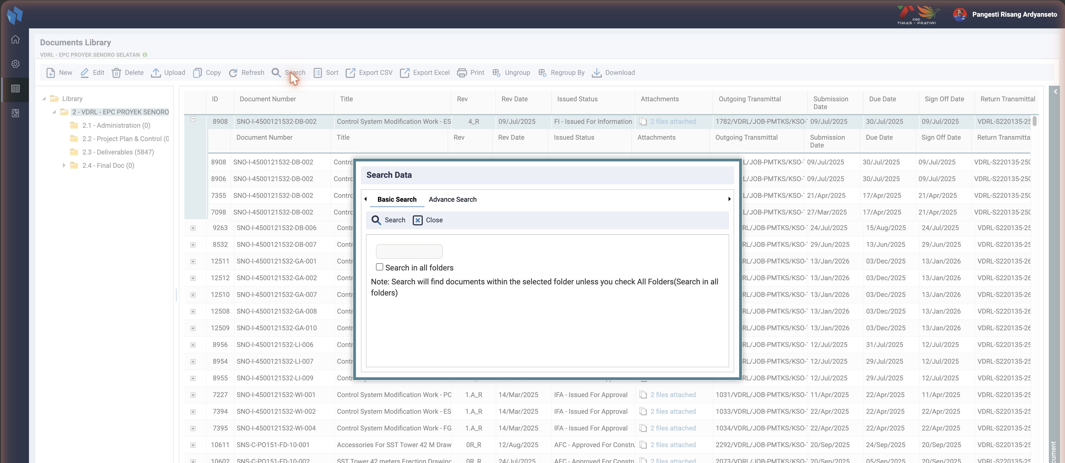Expand row for document ID 9263

tap(193, 228)
